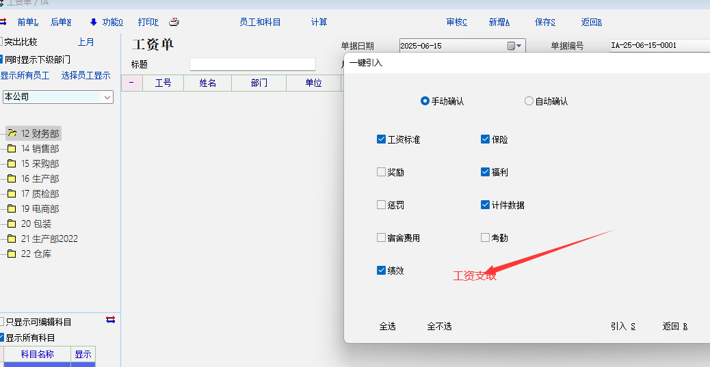Click the minus collapse cell in table header
The image size is (710, 367).
tap(131, 83)
